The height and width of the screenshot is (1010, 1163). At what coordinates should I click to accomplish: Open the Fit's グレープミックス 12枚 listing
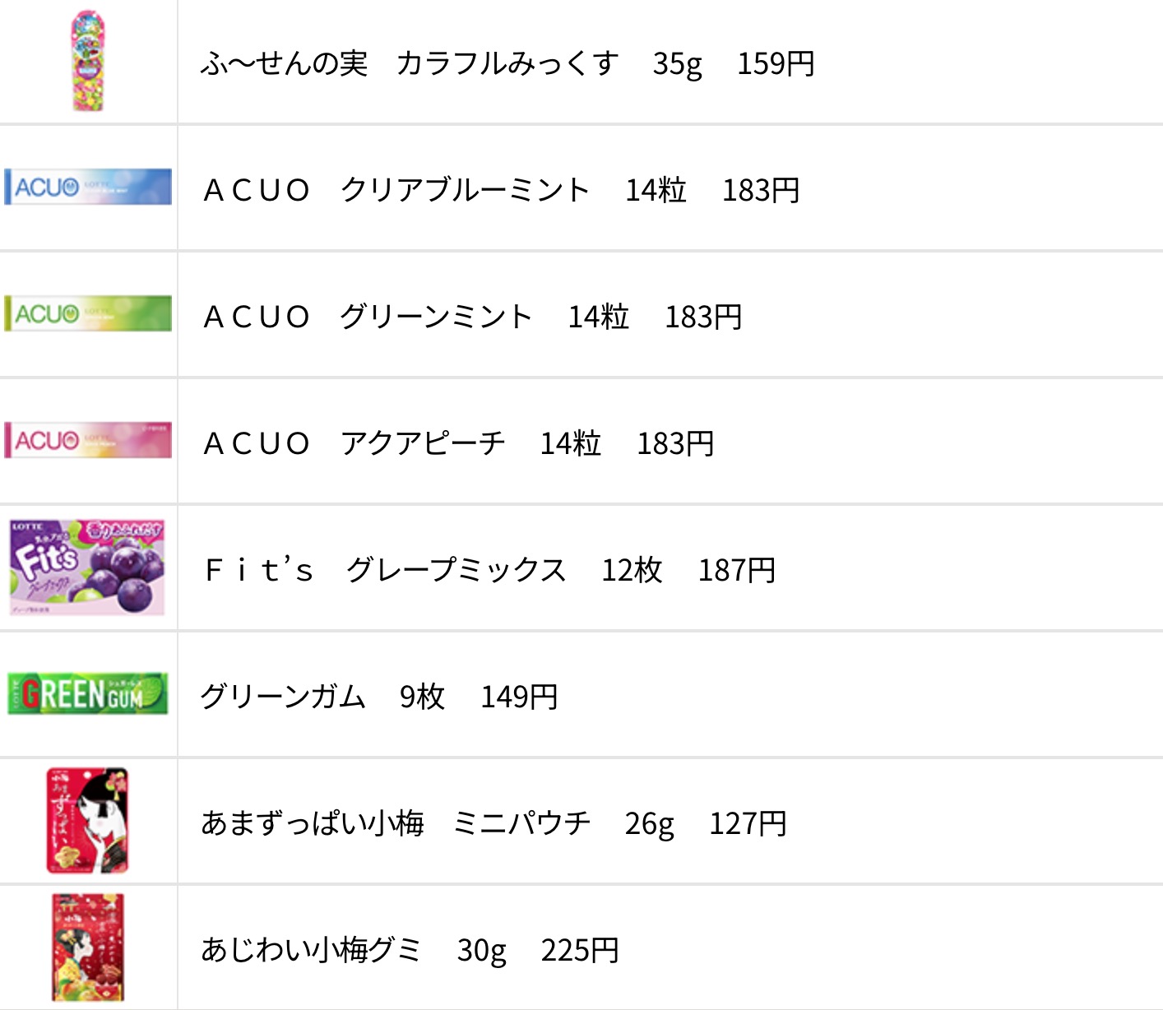click(x=490, y=570)
